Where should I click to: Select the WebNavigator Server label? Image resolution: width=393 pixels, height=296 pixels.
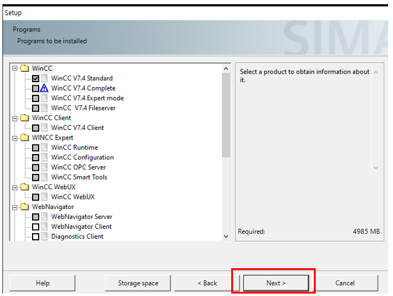pos(81,216)
